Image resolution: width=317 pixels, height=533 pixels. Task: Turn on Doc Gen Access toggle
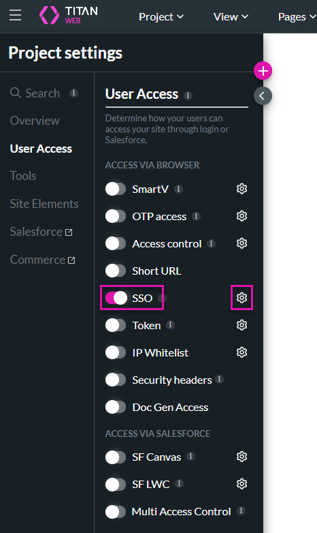pyautogui.click(x=116, y=407)
